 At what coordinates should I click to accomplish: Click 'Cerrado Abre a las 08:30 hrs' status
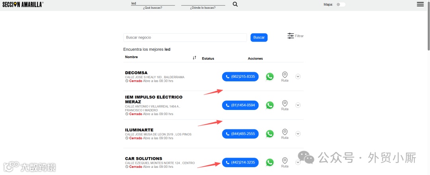pos(149,81)
